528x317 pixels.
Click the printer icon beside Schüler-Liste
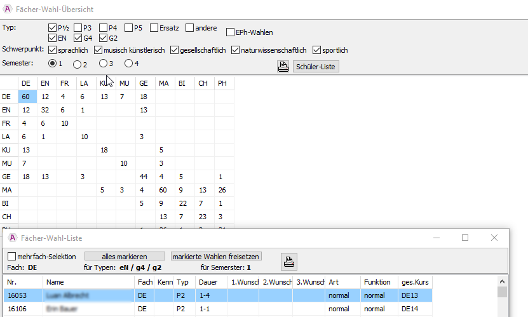pos(283,67)
